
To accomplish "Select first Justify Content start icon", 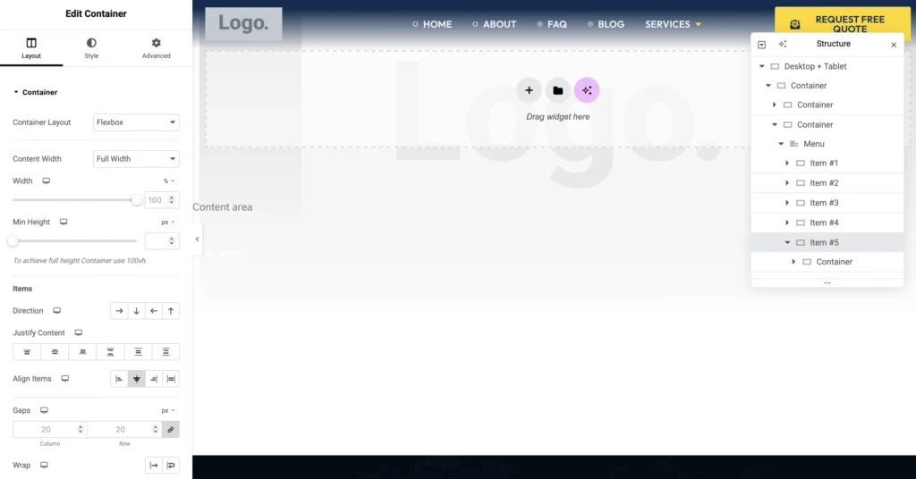I will click(x=27, y=352).
